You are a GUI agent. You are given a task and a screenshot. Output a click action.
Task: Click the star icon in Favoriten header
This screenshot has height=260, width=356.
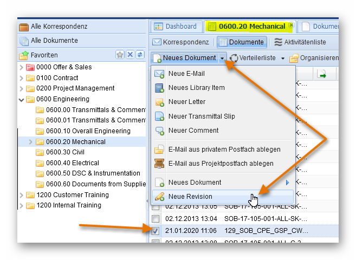pyautogui.click(x=120, y=55)
